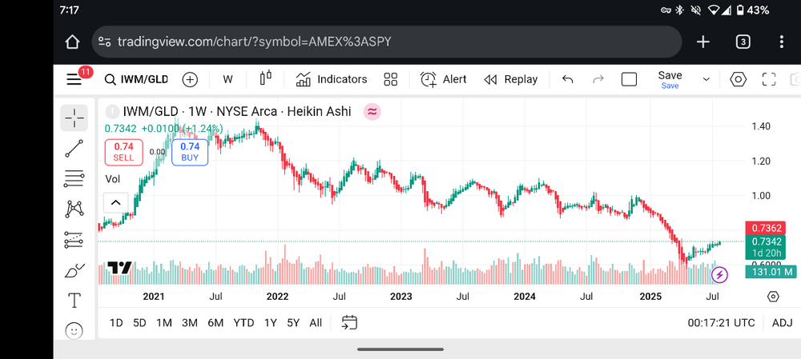The image size is (801, 359).
Task: Set the range to 1Y
Action: coord(270,323)
